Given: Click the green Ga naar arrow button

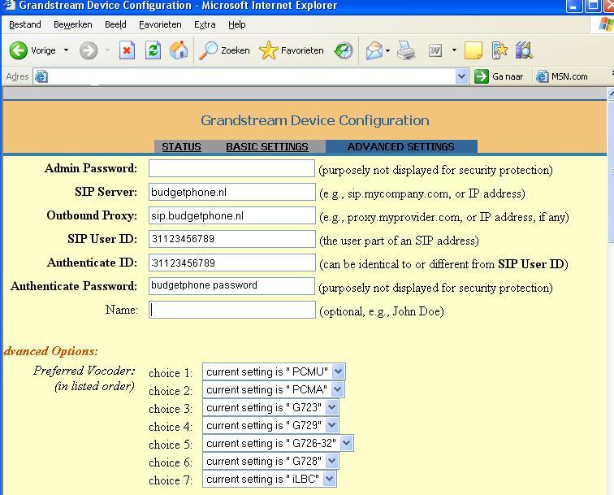Looking at the screenshot, I should point(482,76).
